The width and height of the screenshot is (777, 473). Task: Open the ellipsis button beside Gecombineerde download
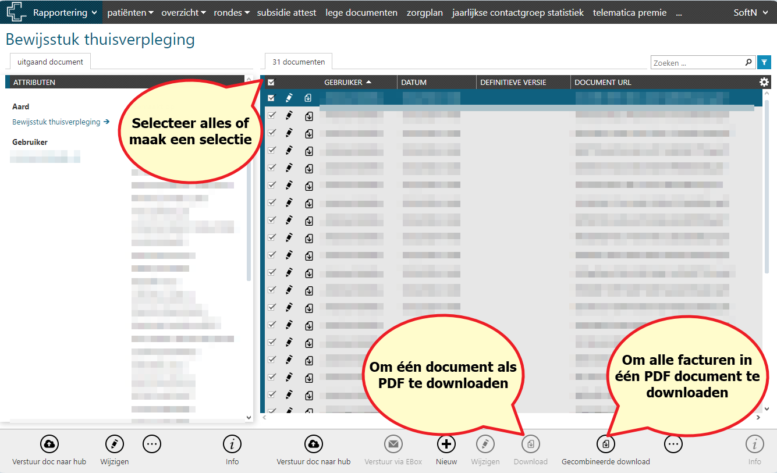pyautogui.click(x=673, y=444)
